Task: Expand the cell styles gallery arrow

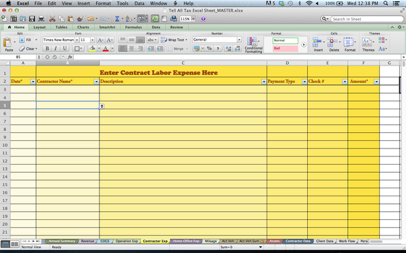Action: 304,45
